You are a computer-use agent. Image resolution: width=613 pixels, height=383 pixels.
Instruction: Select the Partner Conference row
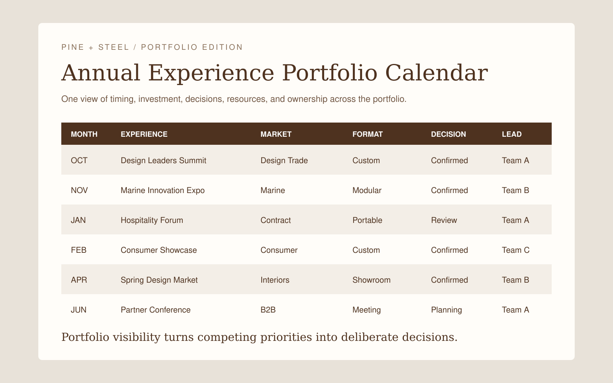pos(306,309)
